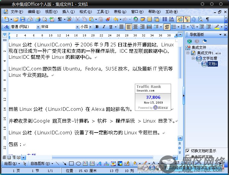
Task: Toggle Underline formatting
Action: 111,27
